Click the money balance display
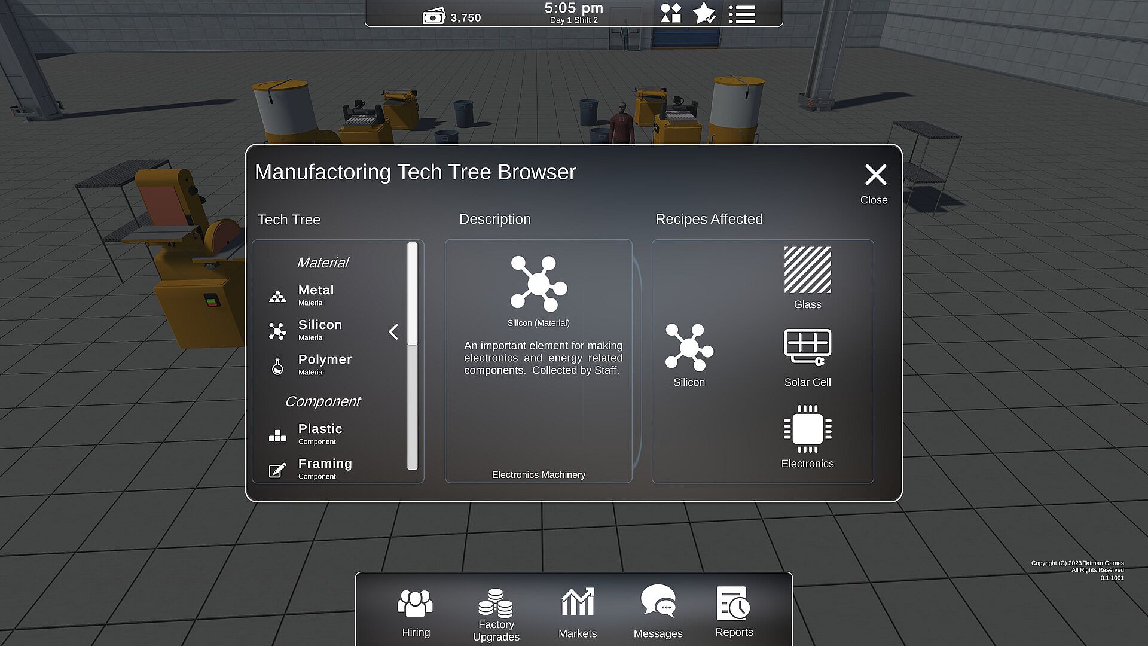Image resolution: width=1148 pixels, height=646 pixels. pyautogui.click(x=452, y=17)
